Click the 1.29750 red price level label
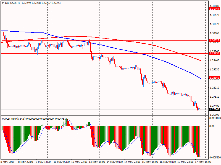Image resolution: width=221 pixels, height=165 pixels. click(x=215, y=53)
